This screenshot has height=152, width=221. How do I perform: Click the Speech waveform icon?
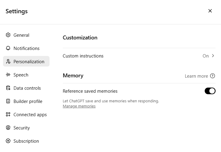(x=8, y=75)
